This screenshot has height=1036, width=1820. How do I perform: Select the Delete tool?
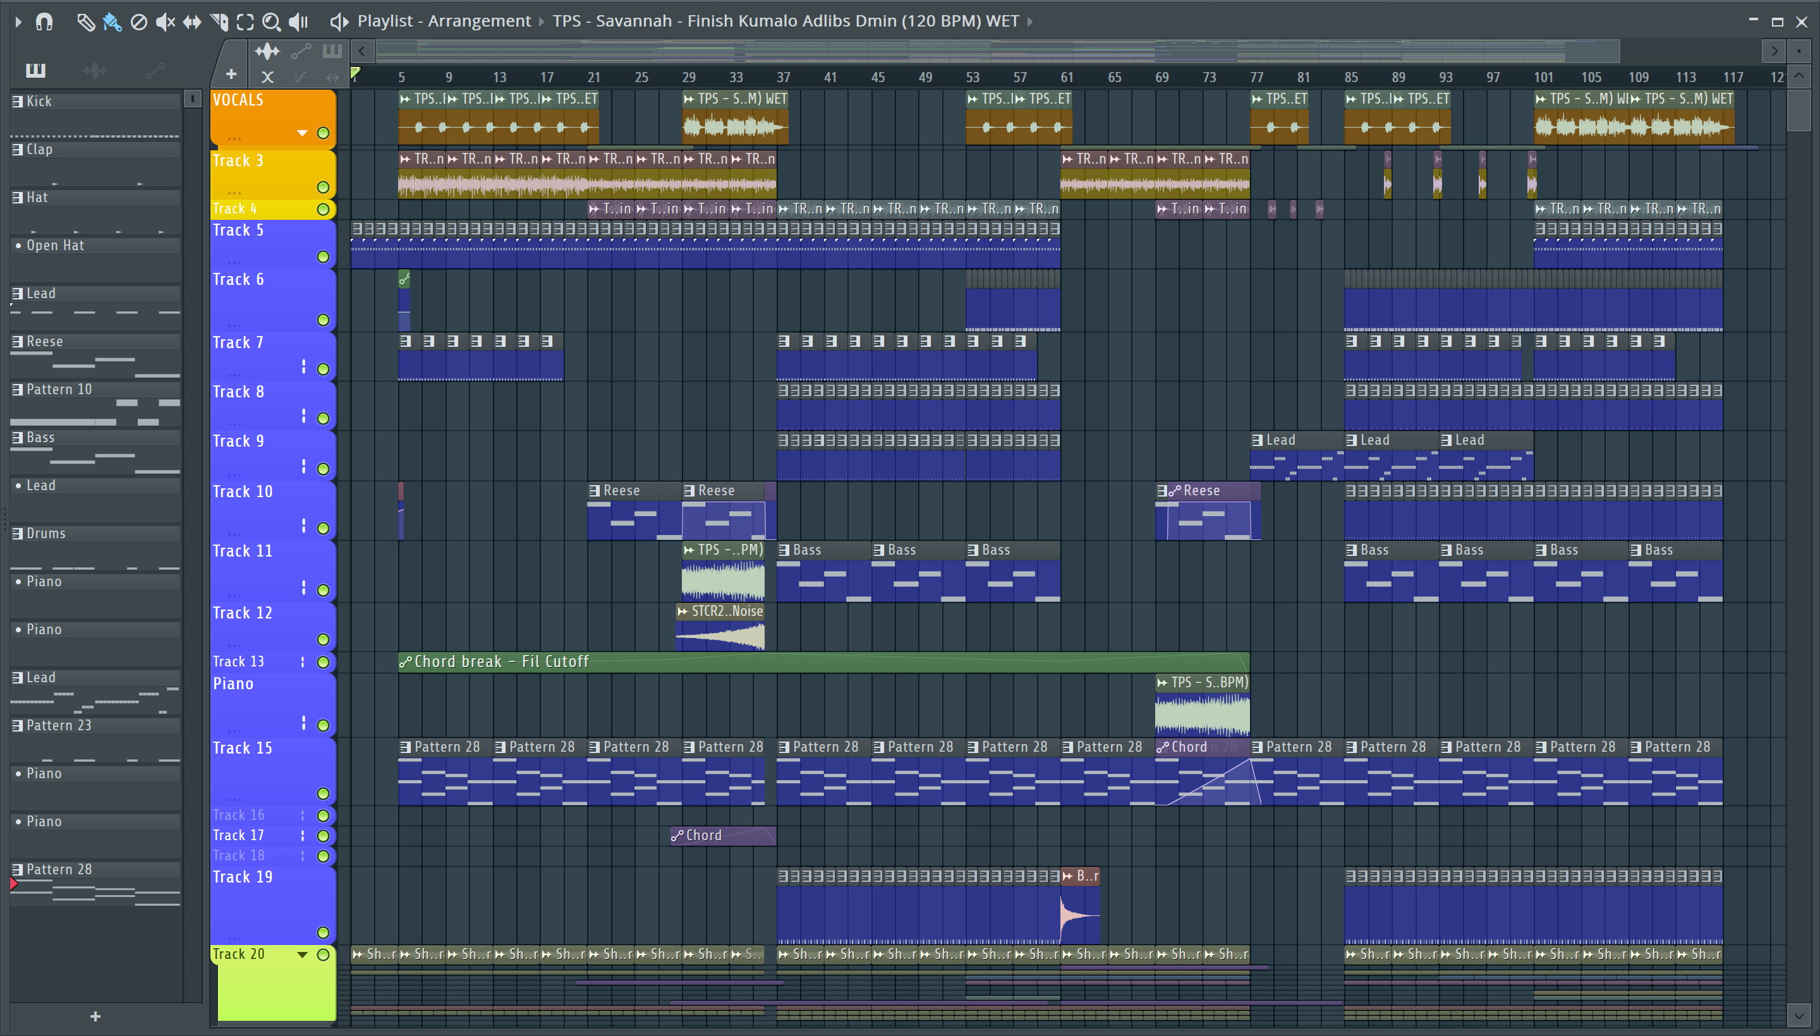pyautogui.click(x=139, y=22)
